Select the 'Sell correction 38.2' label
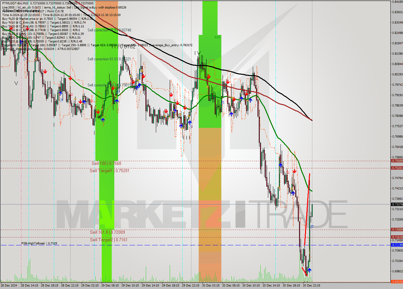 click(109, 85)
